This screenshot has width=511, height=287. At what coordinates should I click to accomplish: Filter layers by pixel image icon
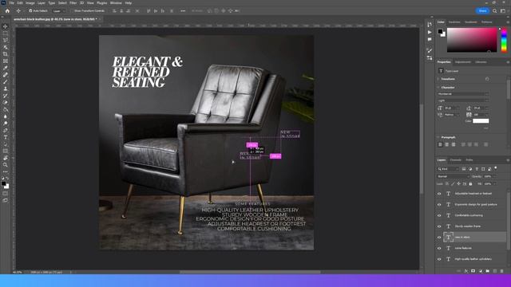point(464,169)
